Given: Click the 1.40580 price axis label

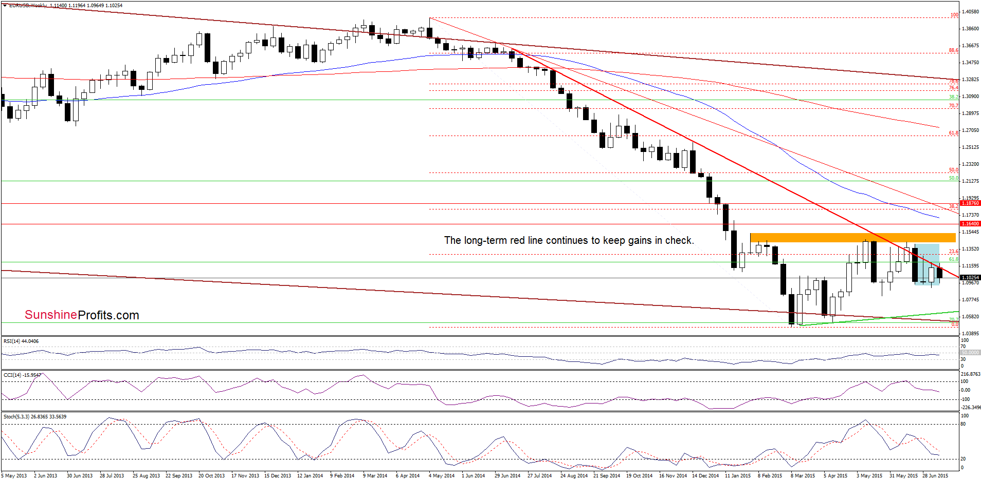Looking at the screenshot, I should coord(970,11).
